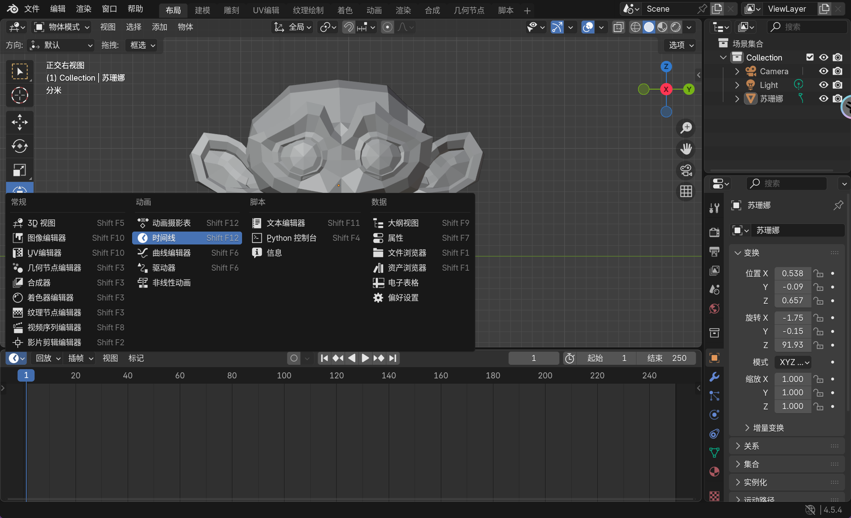Screen dimensions: 851x518
Task: Expand the 苏珊娜 object in the outliner
Action: pos(737,98)
